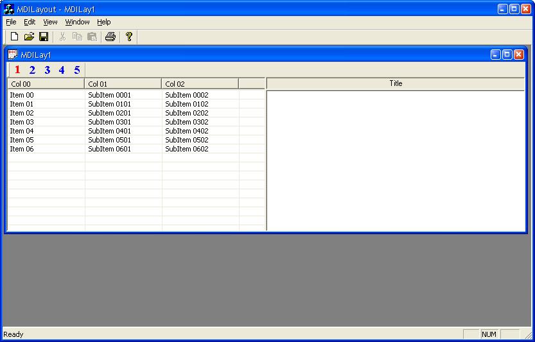
Task: Click the MDILay1 child window title bar
Action: (267, 55)
